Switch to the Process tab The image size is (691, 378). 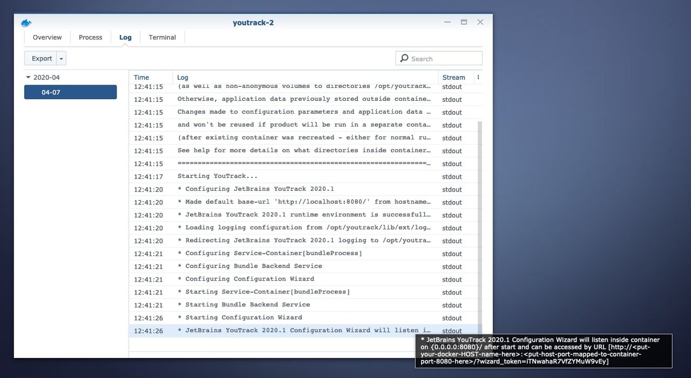91,37
